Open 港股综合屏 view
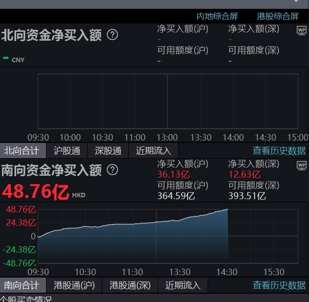The height and width of the screenshot is (302, 309). pos(278,16)
